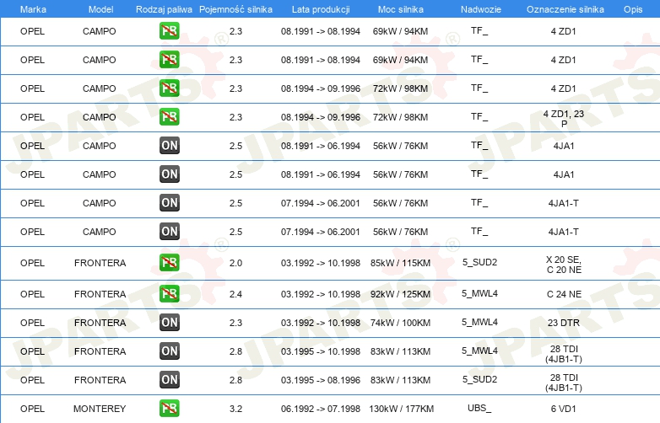Click the Pojemność silnika column header
This screenshot has width=660, height=423.
(x=235, y=9)
